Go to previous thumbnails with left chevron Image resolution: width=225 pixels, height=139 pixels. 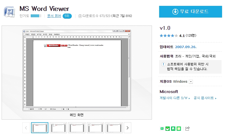[x=26, y=128]
